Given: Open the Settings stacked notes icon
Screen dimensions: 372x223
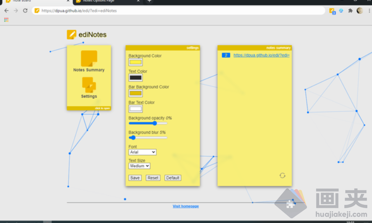Looking at the screenshot, I should coord(89,85).
